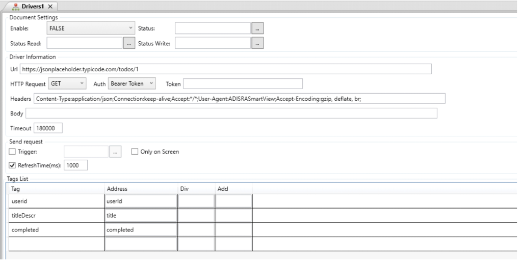Click the Url input field
The height and width of the screenshot is (262, 522).
pos(226,69)
